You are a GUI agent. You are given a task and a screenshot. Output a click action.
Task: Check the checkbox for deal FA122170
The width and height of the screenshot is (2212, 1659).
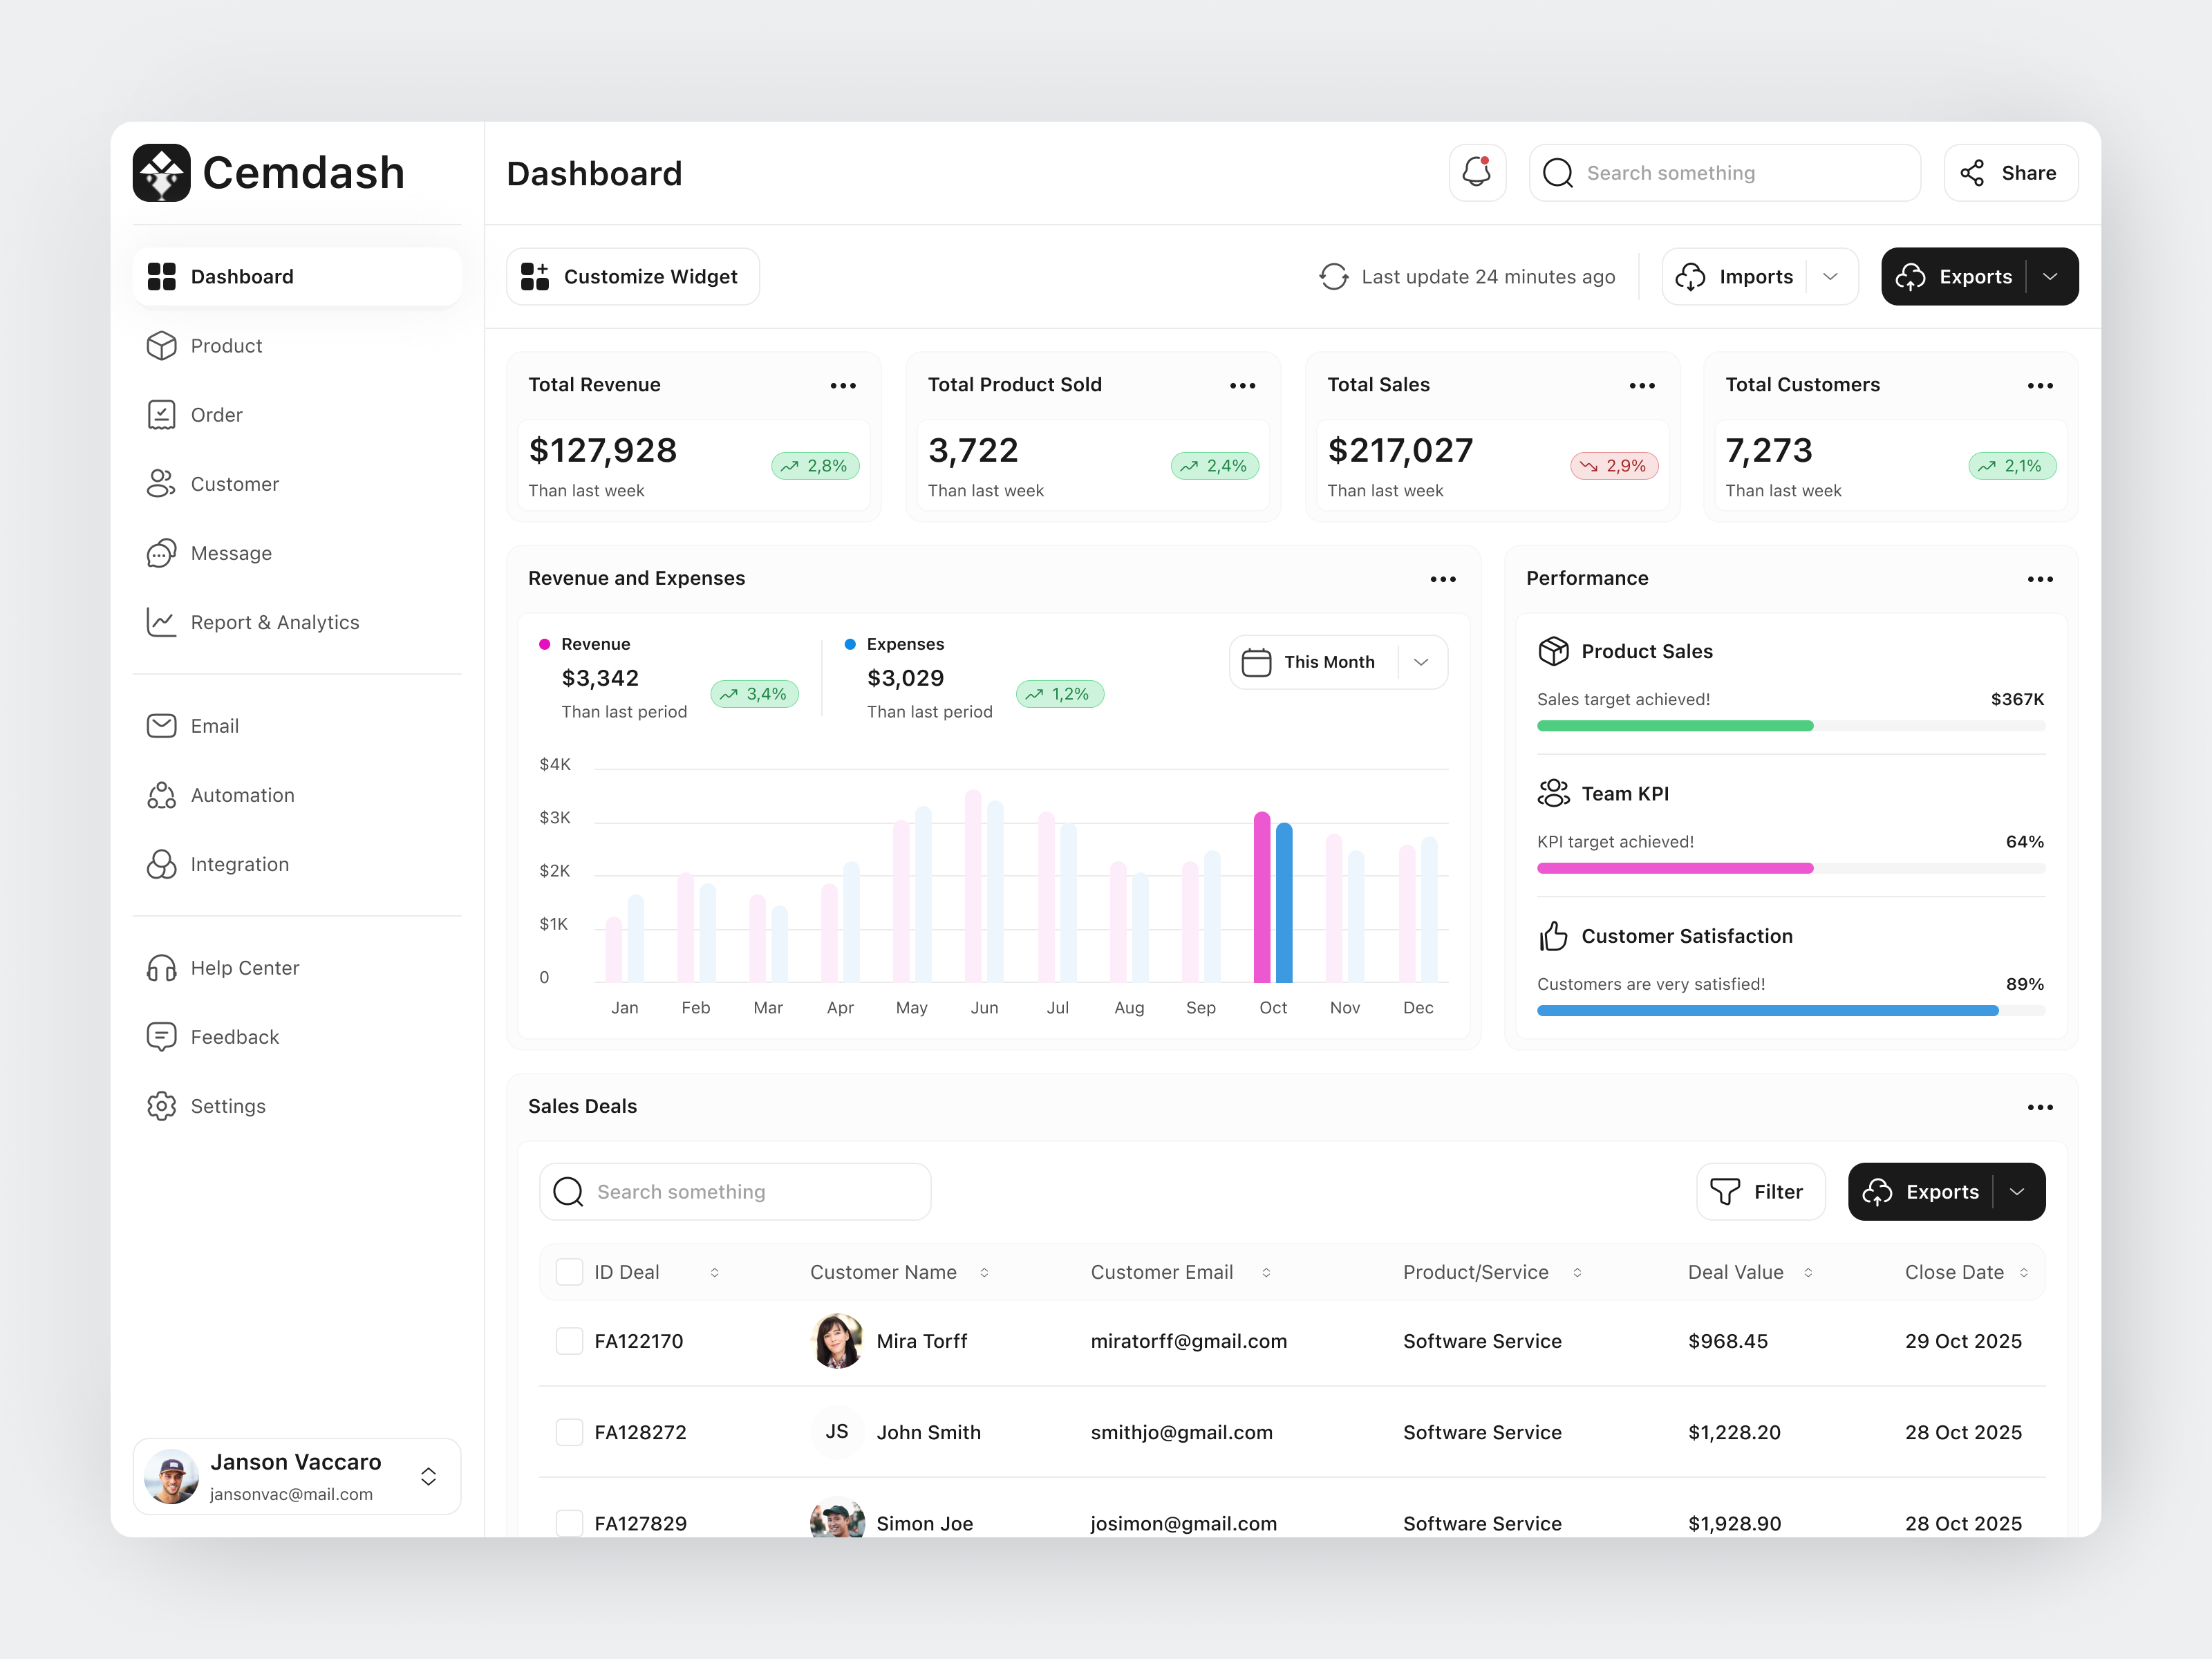coord(569,1341)
